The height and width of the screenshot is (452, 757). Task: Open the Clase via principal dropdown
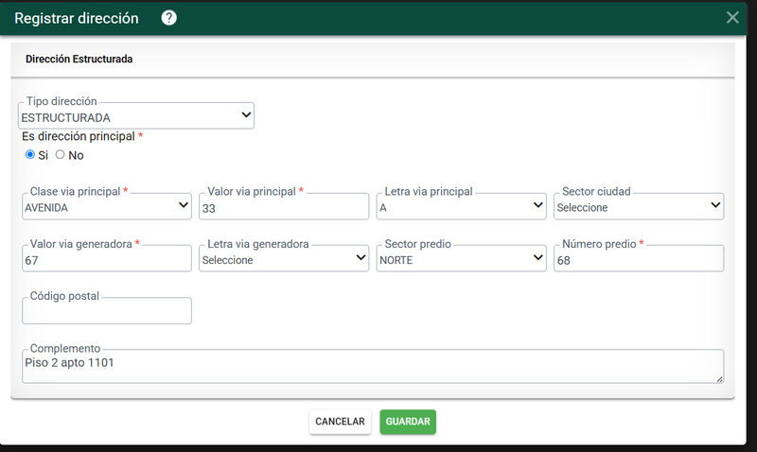tap(107, 206)
